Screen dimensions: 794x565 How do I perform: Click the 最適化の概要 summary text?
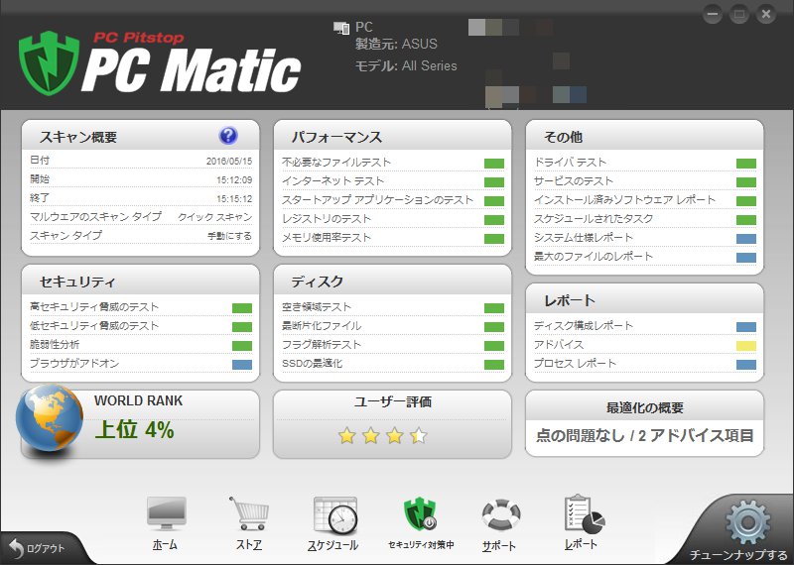644,435
